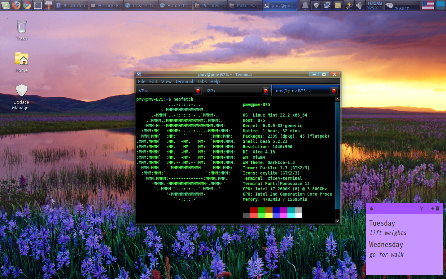The height and width of the screenshot is (279, 446).
Task: Open the Terminal menu
Action: [184, 82]
